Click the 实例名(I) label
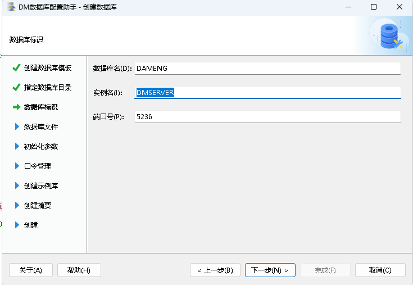The image size is (413, 285). pos(108,92)
